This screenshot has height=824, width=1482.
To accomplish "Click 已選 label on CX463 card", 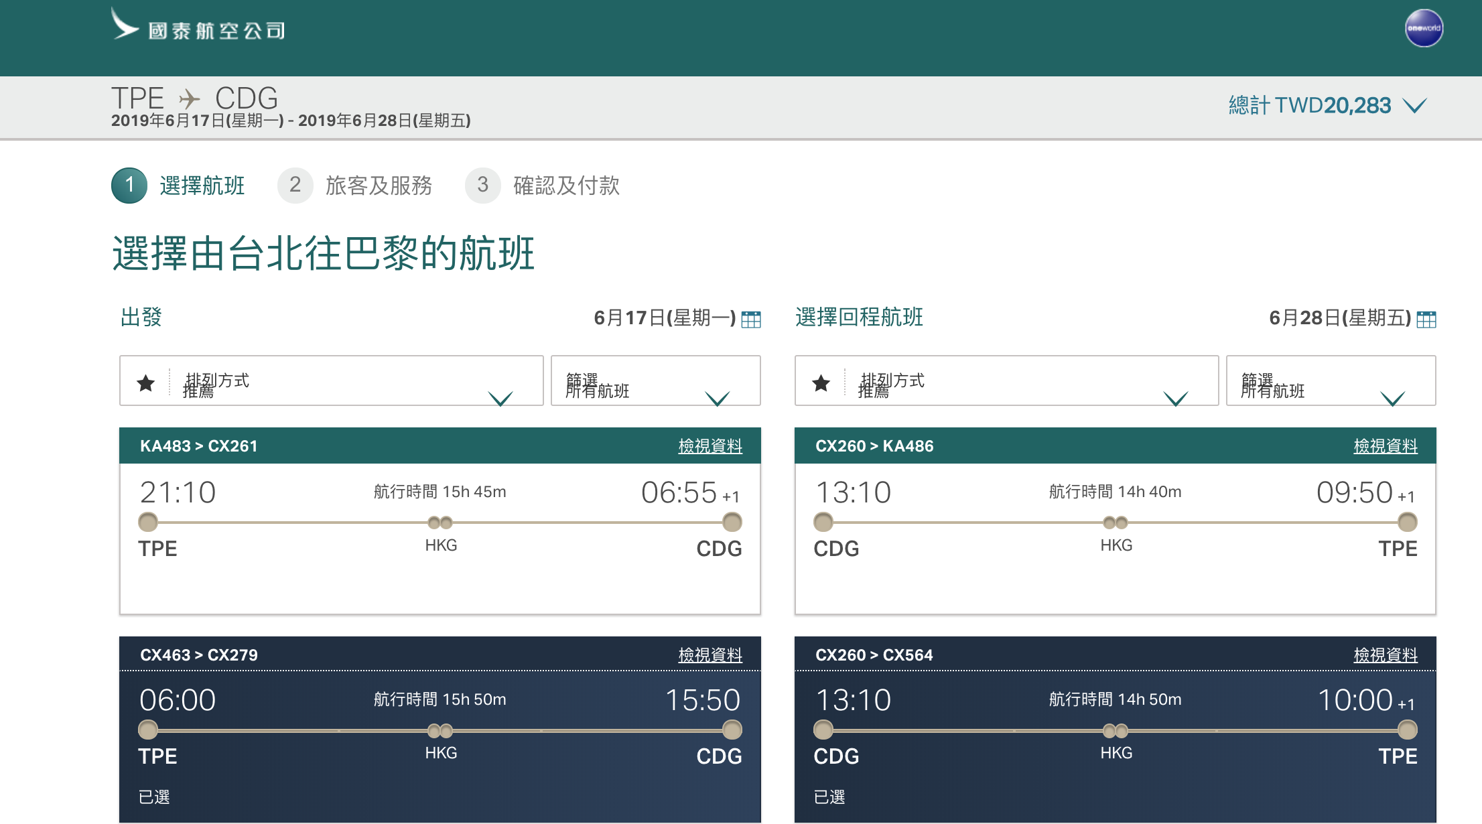I will click(154, 797).
